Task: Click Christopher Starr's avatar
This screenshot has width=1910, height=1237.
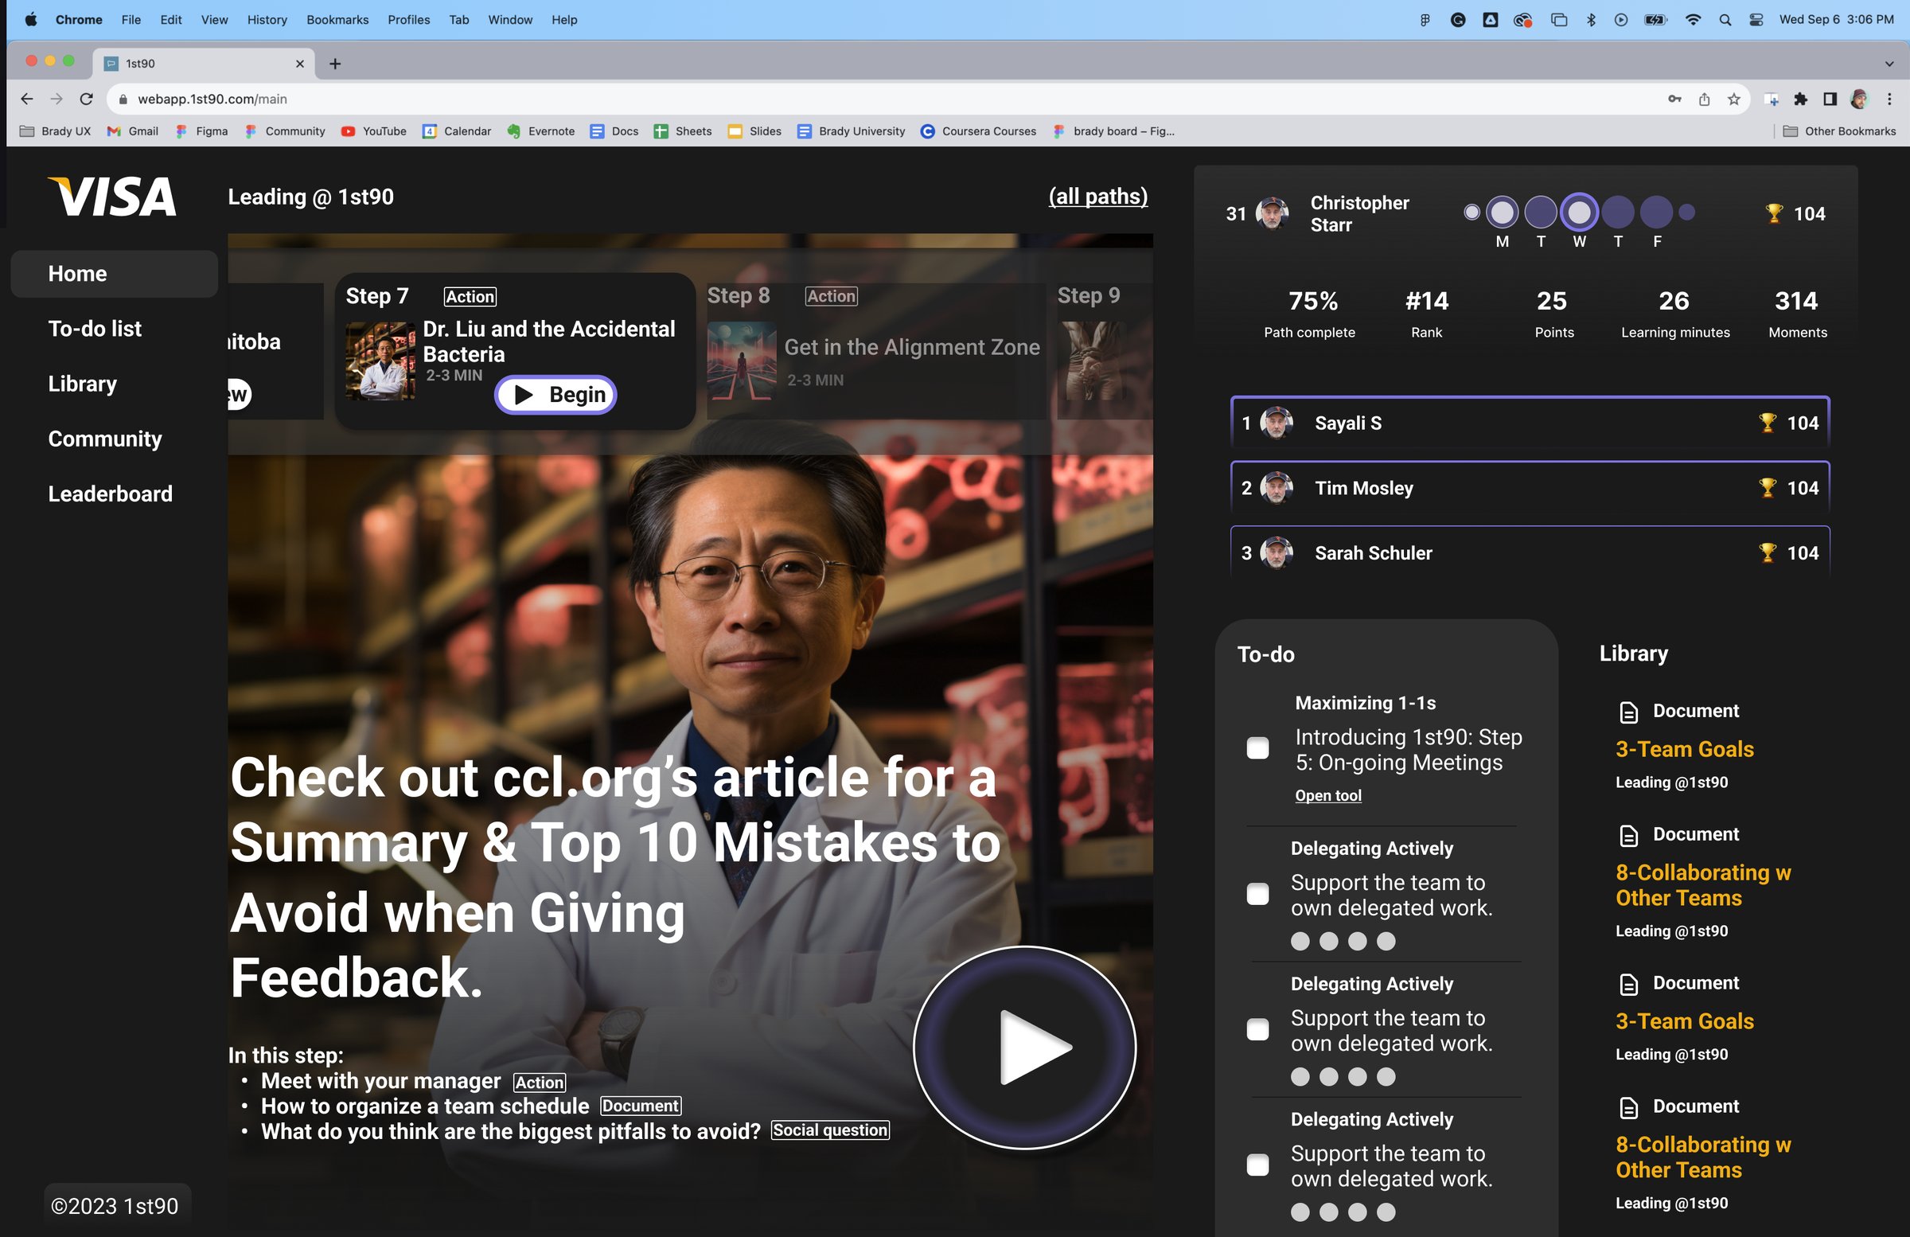Action: tap(1273, 213)
